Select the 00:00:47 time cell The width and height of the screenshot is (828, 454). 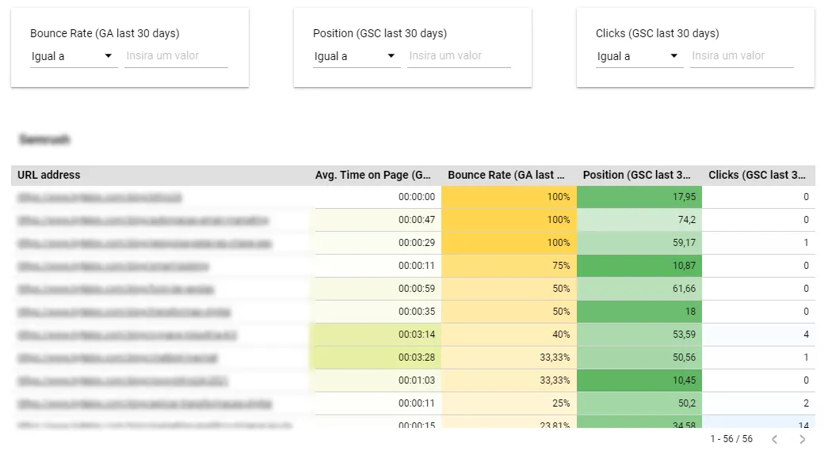tap(378, 220)
